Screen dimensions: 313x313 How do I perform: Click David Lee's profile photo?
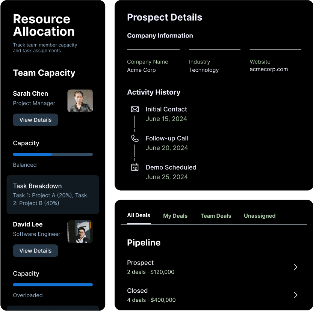80,232
